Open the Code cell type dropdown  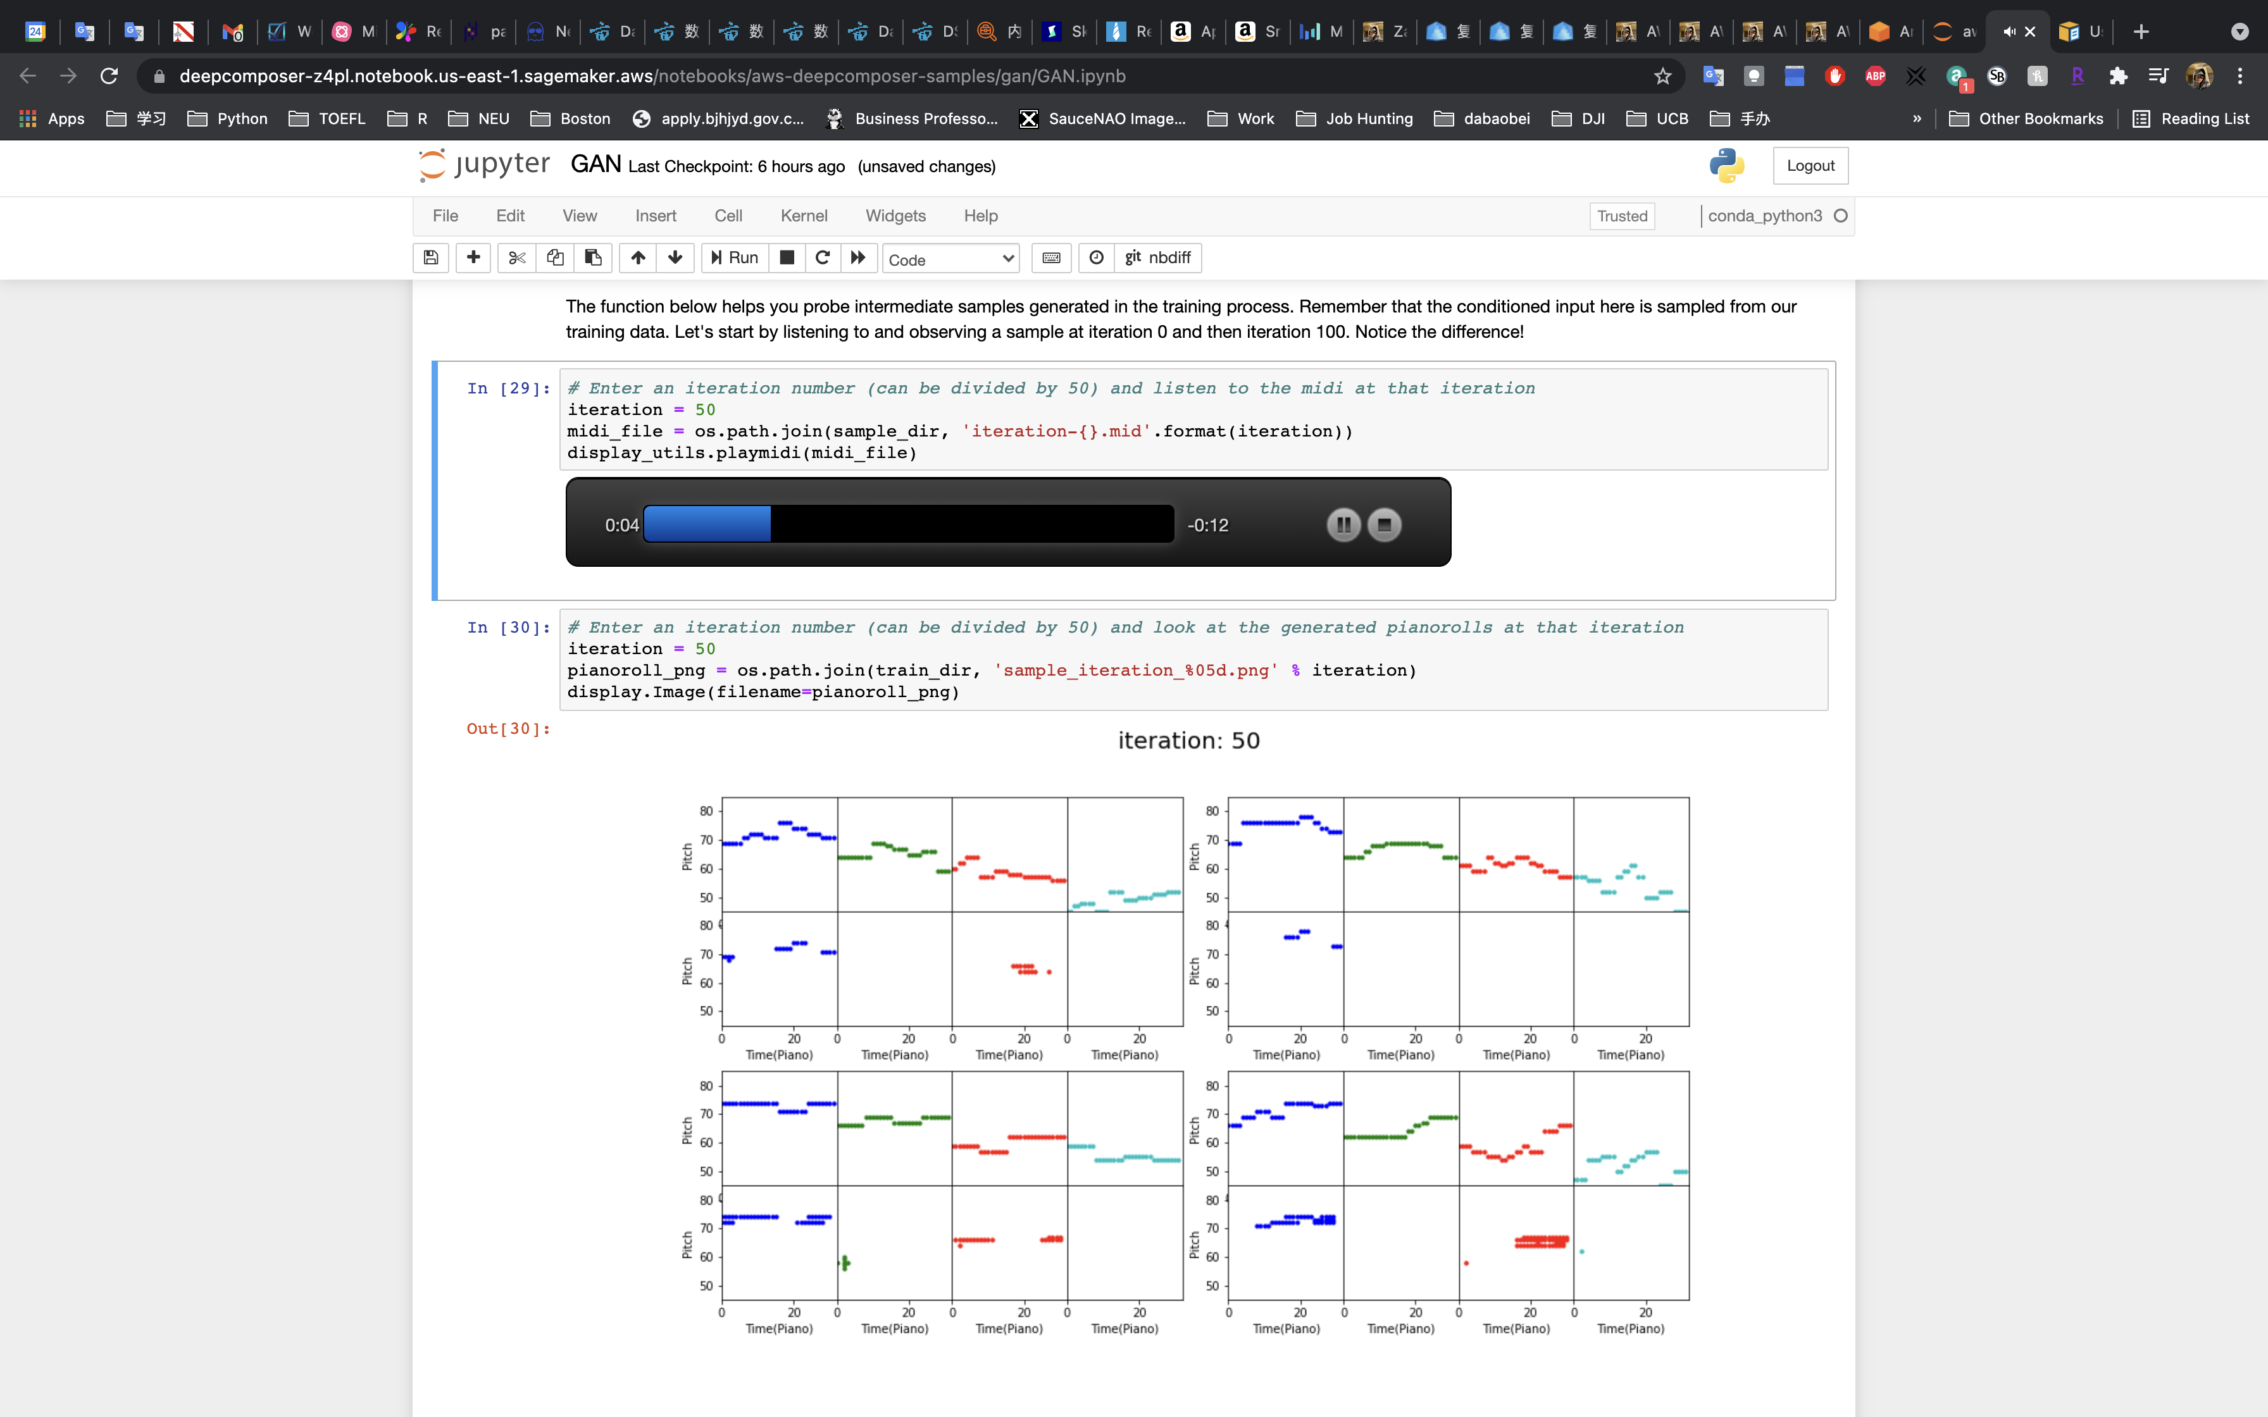pos(950,259)
